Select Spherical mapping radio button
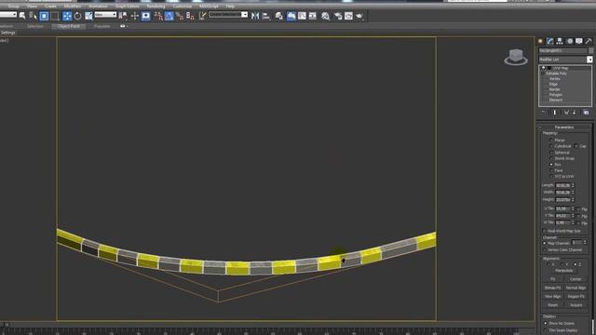 pyautogui.click(x=551, y=153)
